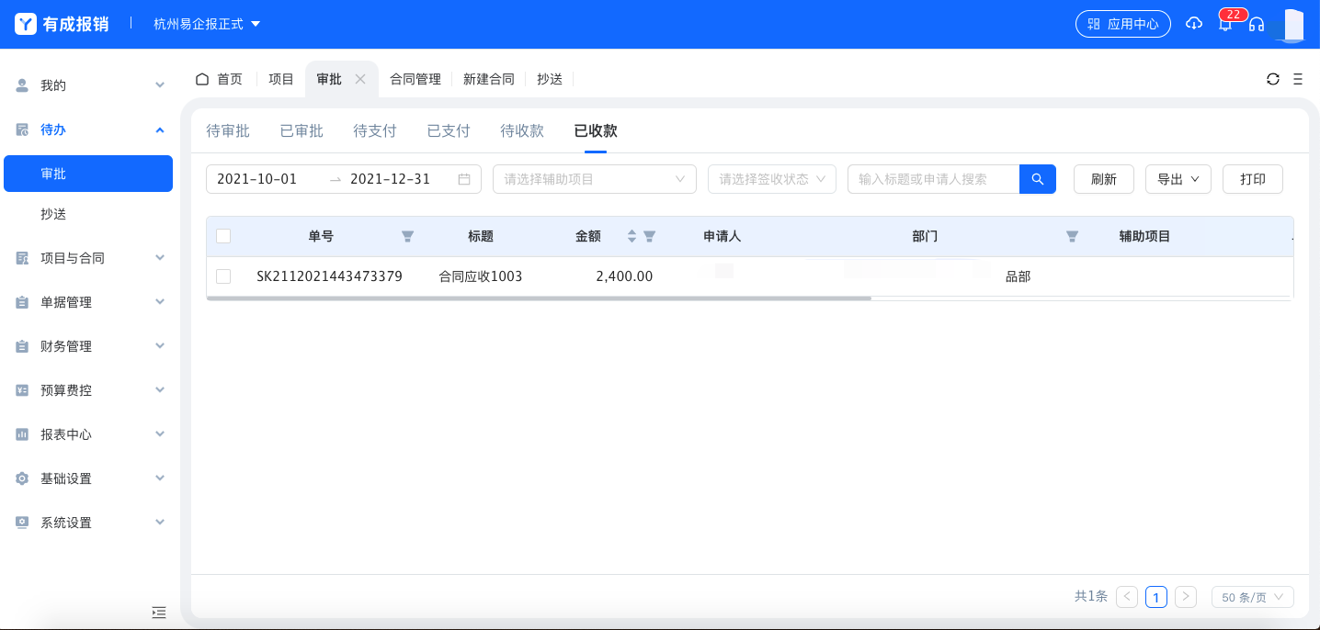
Task: Open the 新建合同 page tab
Action: coord(489,79)
